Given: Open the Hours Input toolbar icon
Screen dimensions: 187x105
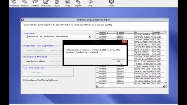Looking at the screenshot, I should [x=14, y=3].
